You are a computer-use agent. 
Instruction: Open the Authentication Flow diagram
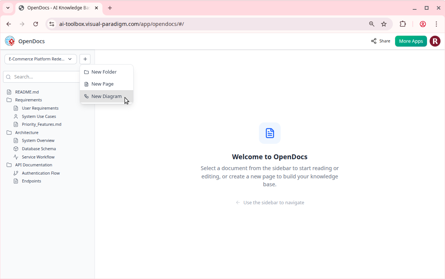click(41, 173)
